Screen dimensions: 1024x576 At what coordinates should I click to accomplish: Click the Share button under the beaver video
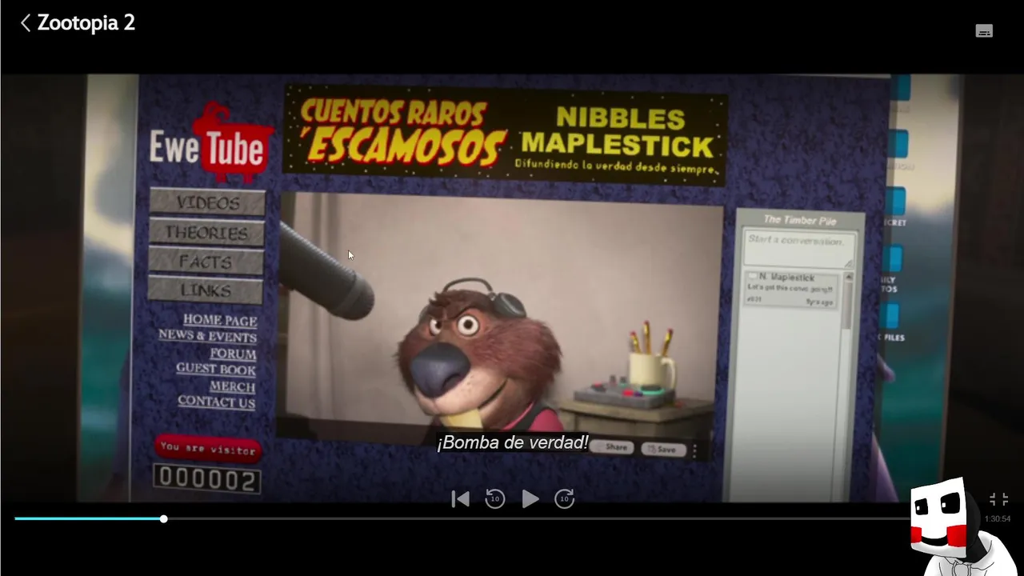tap(613, 447)
